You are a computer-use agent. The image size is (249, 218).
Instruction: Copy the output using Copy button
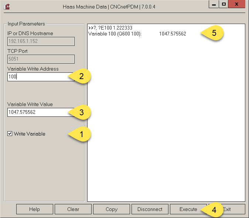point(112,209)
